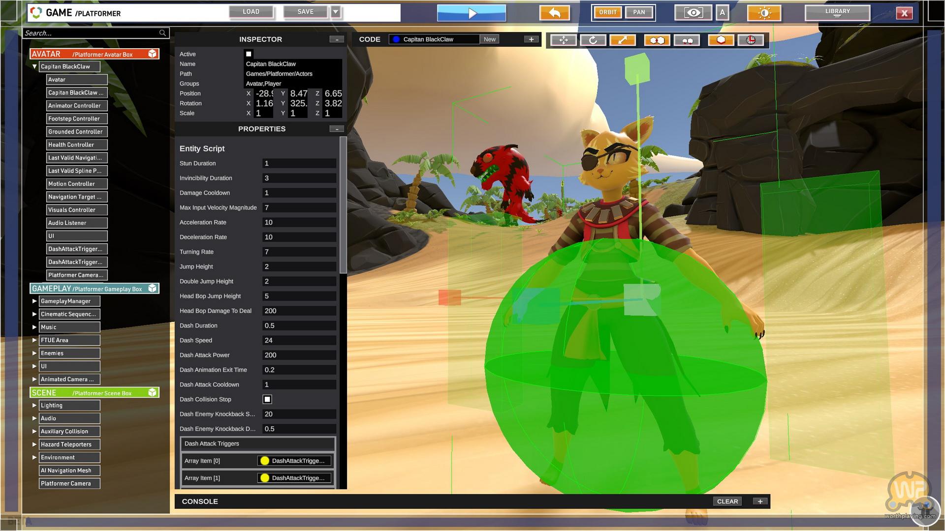Click the eye camera view icon

[x=693, y=13]
